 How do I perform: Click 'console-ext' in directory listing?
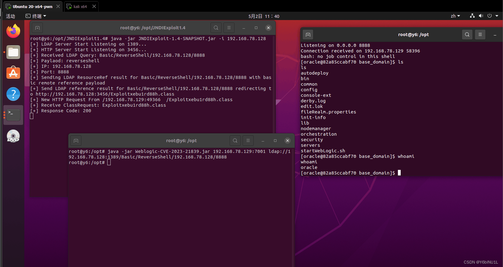tap(316, 95)
